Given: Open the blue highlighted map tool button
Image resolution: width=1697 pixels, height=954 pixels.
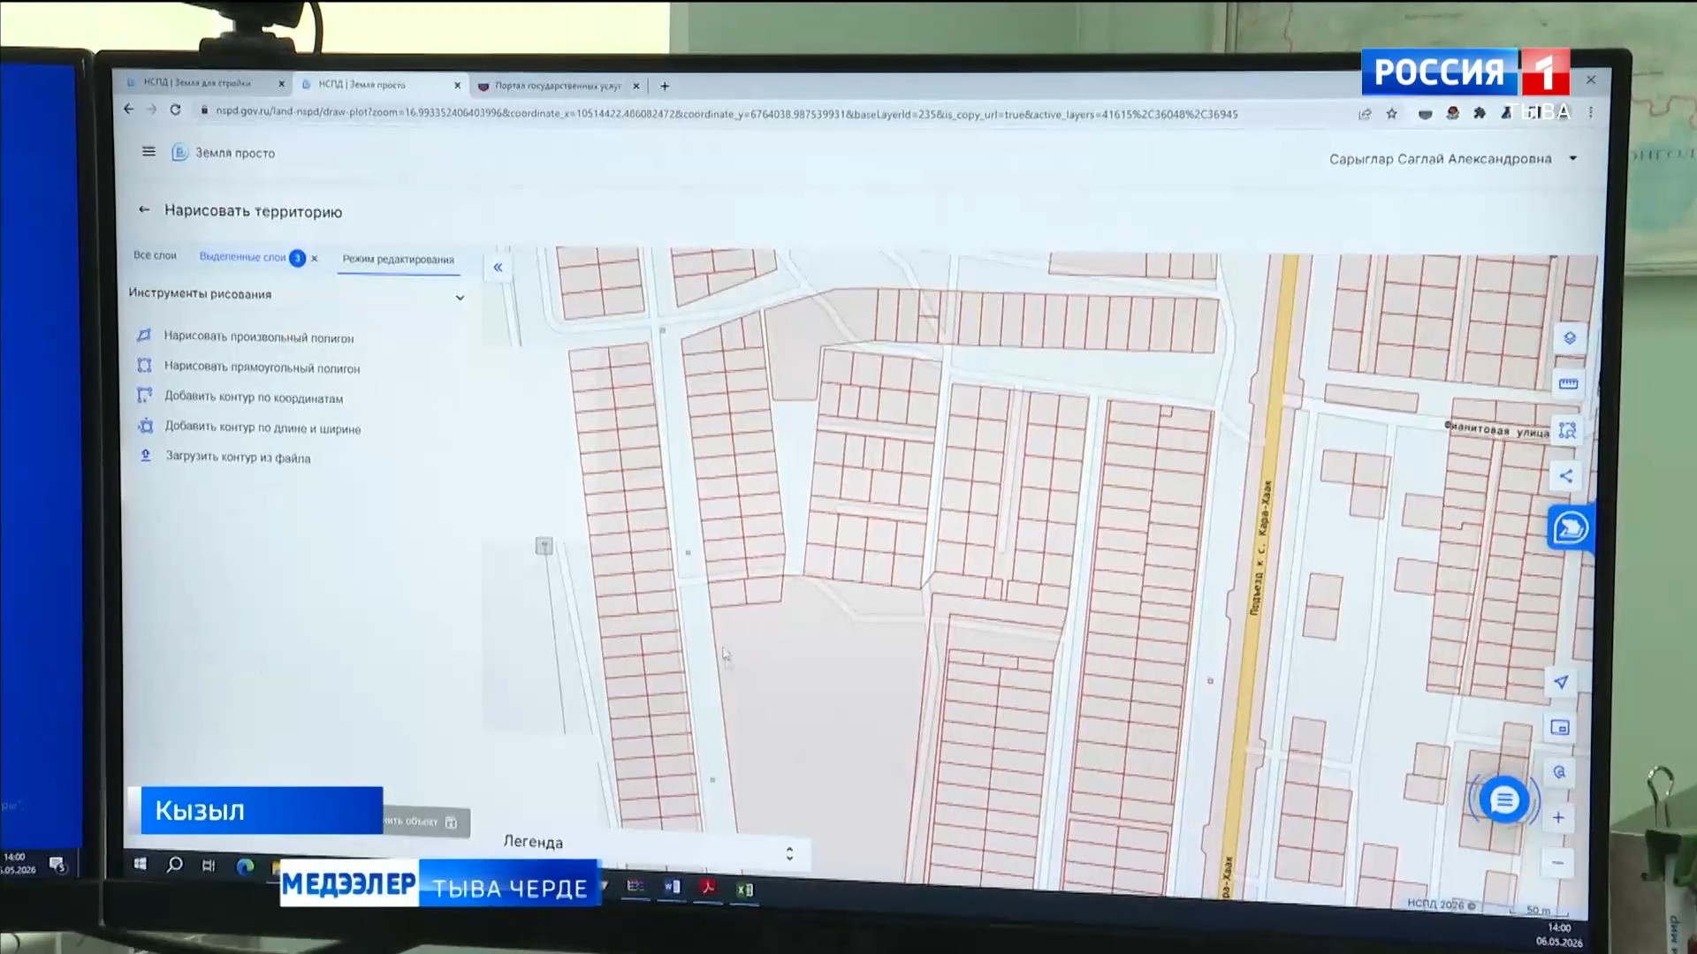Looking at the screenshot, I should tap(1570, 528).
